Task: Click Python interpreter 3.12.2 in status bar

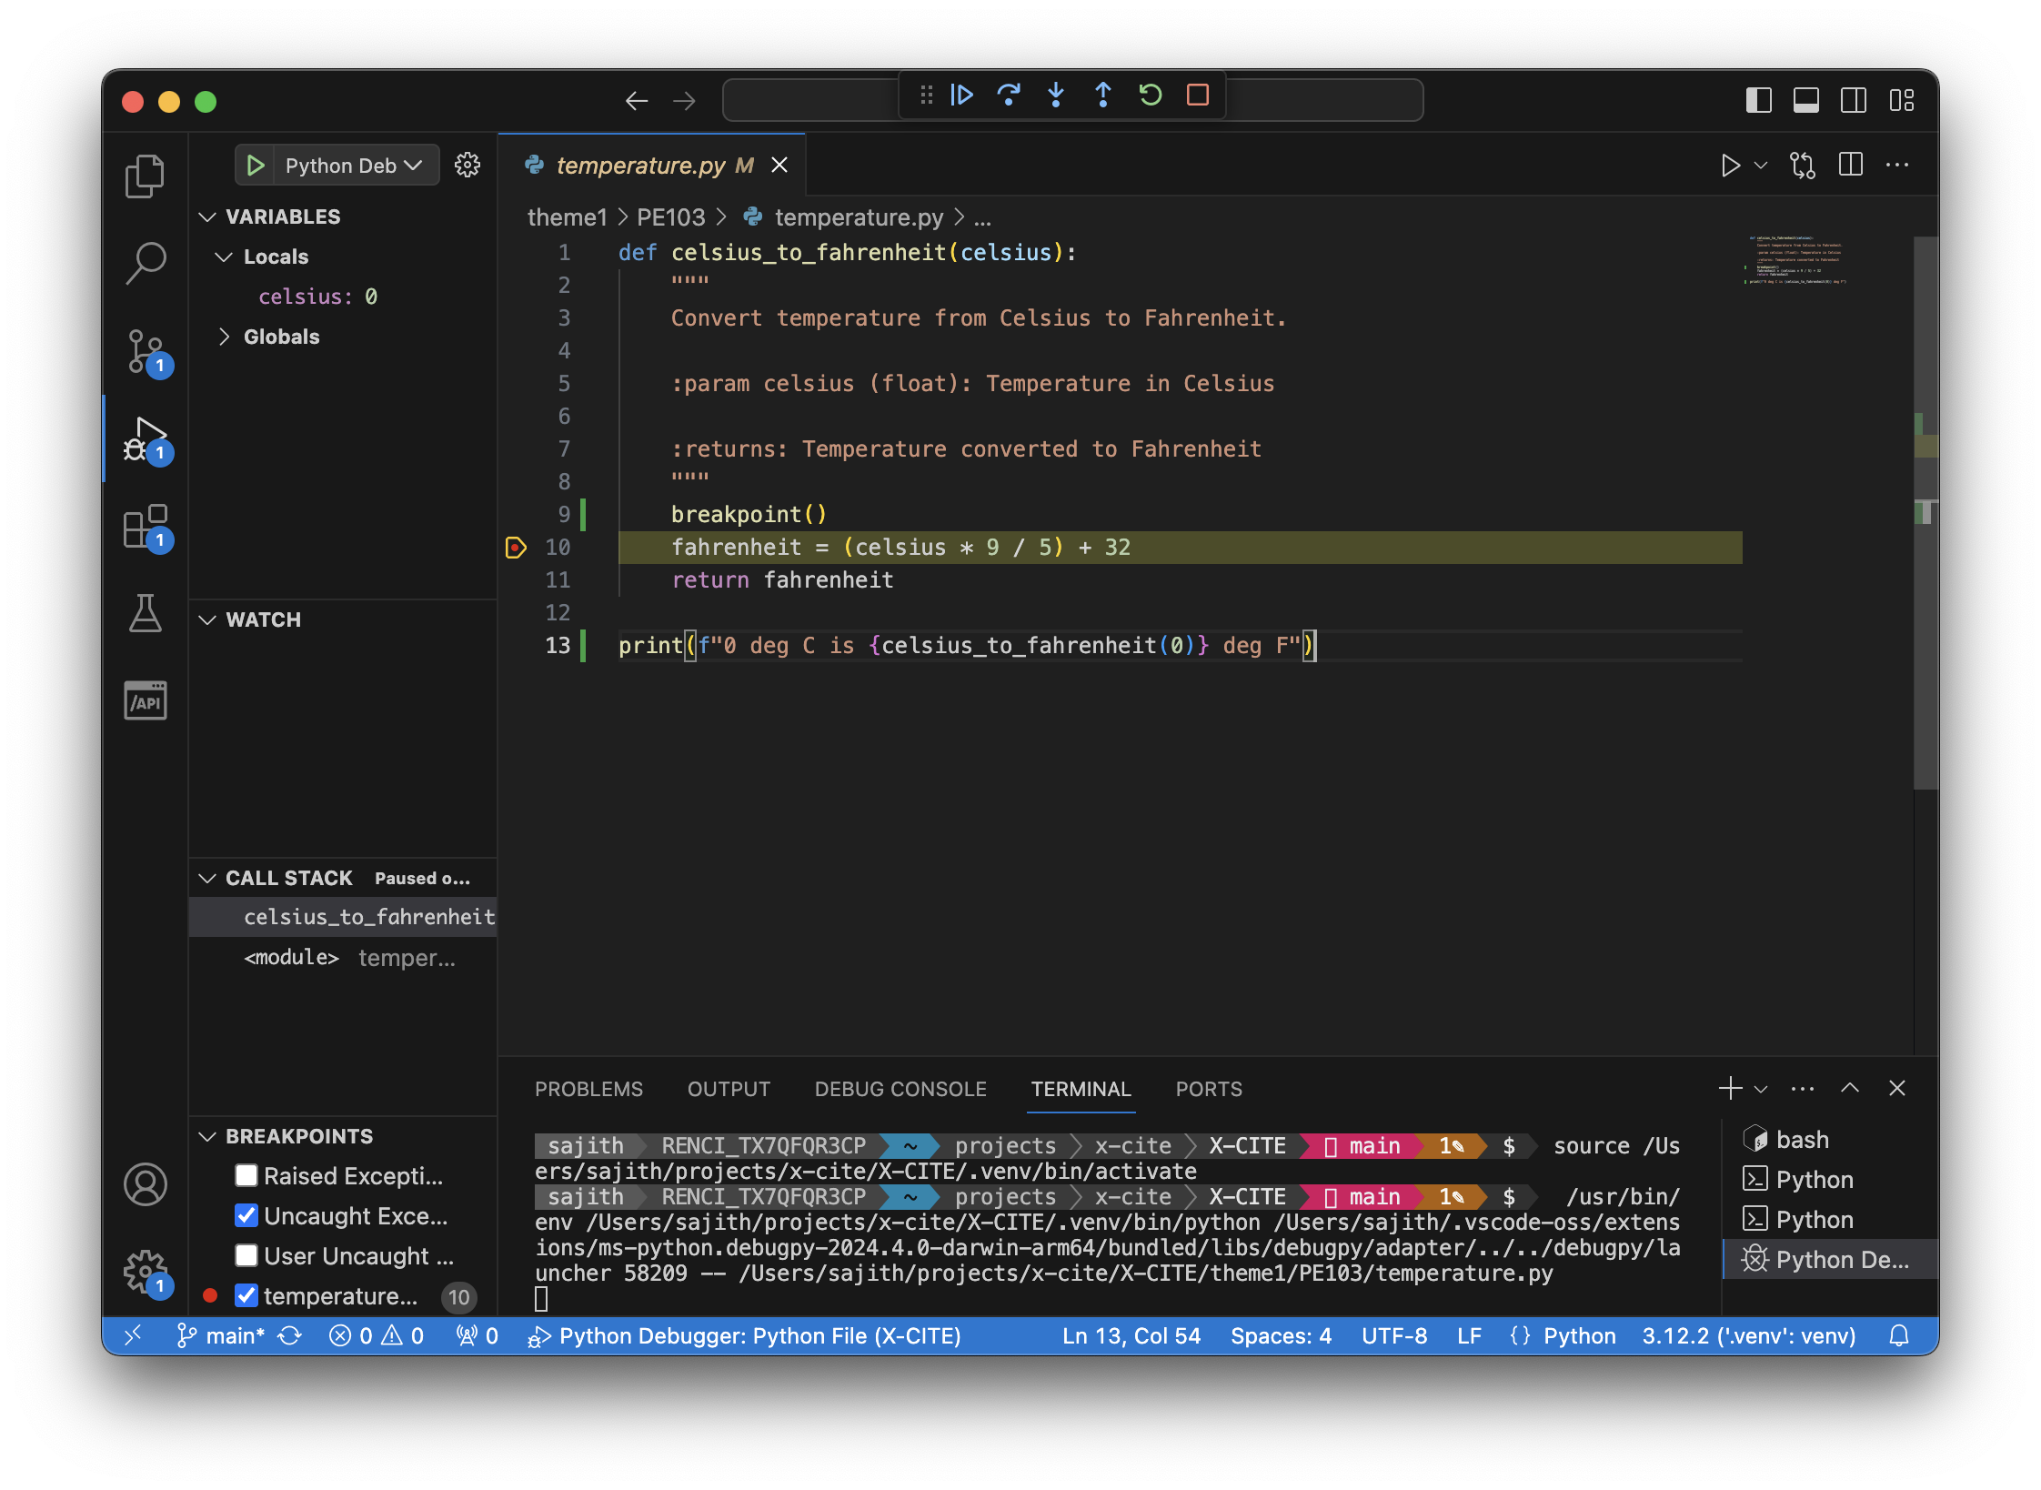Action: click(1747, 1336)
